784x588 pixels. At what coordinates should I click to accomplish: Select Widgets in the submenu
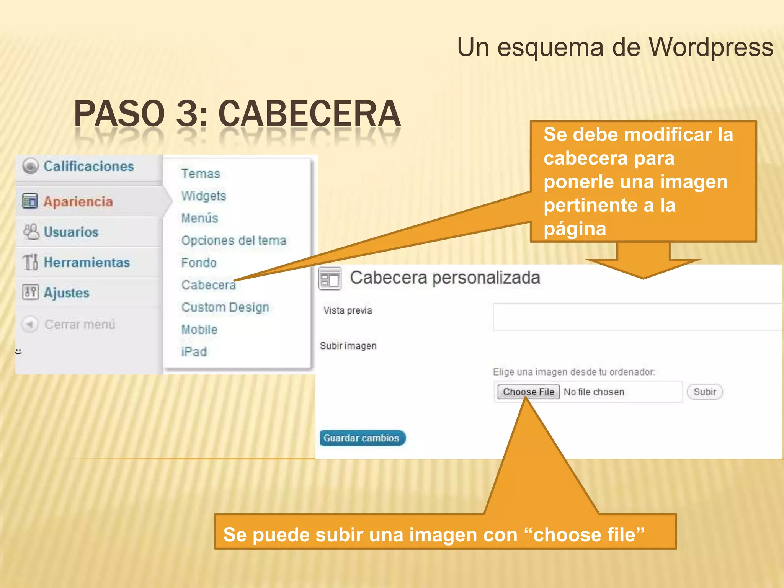204,196
